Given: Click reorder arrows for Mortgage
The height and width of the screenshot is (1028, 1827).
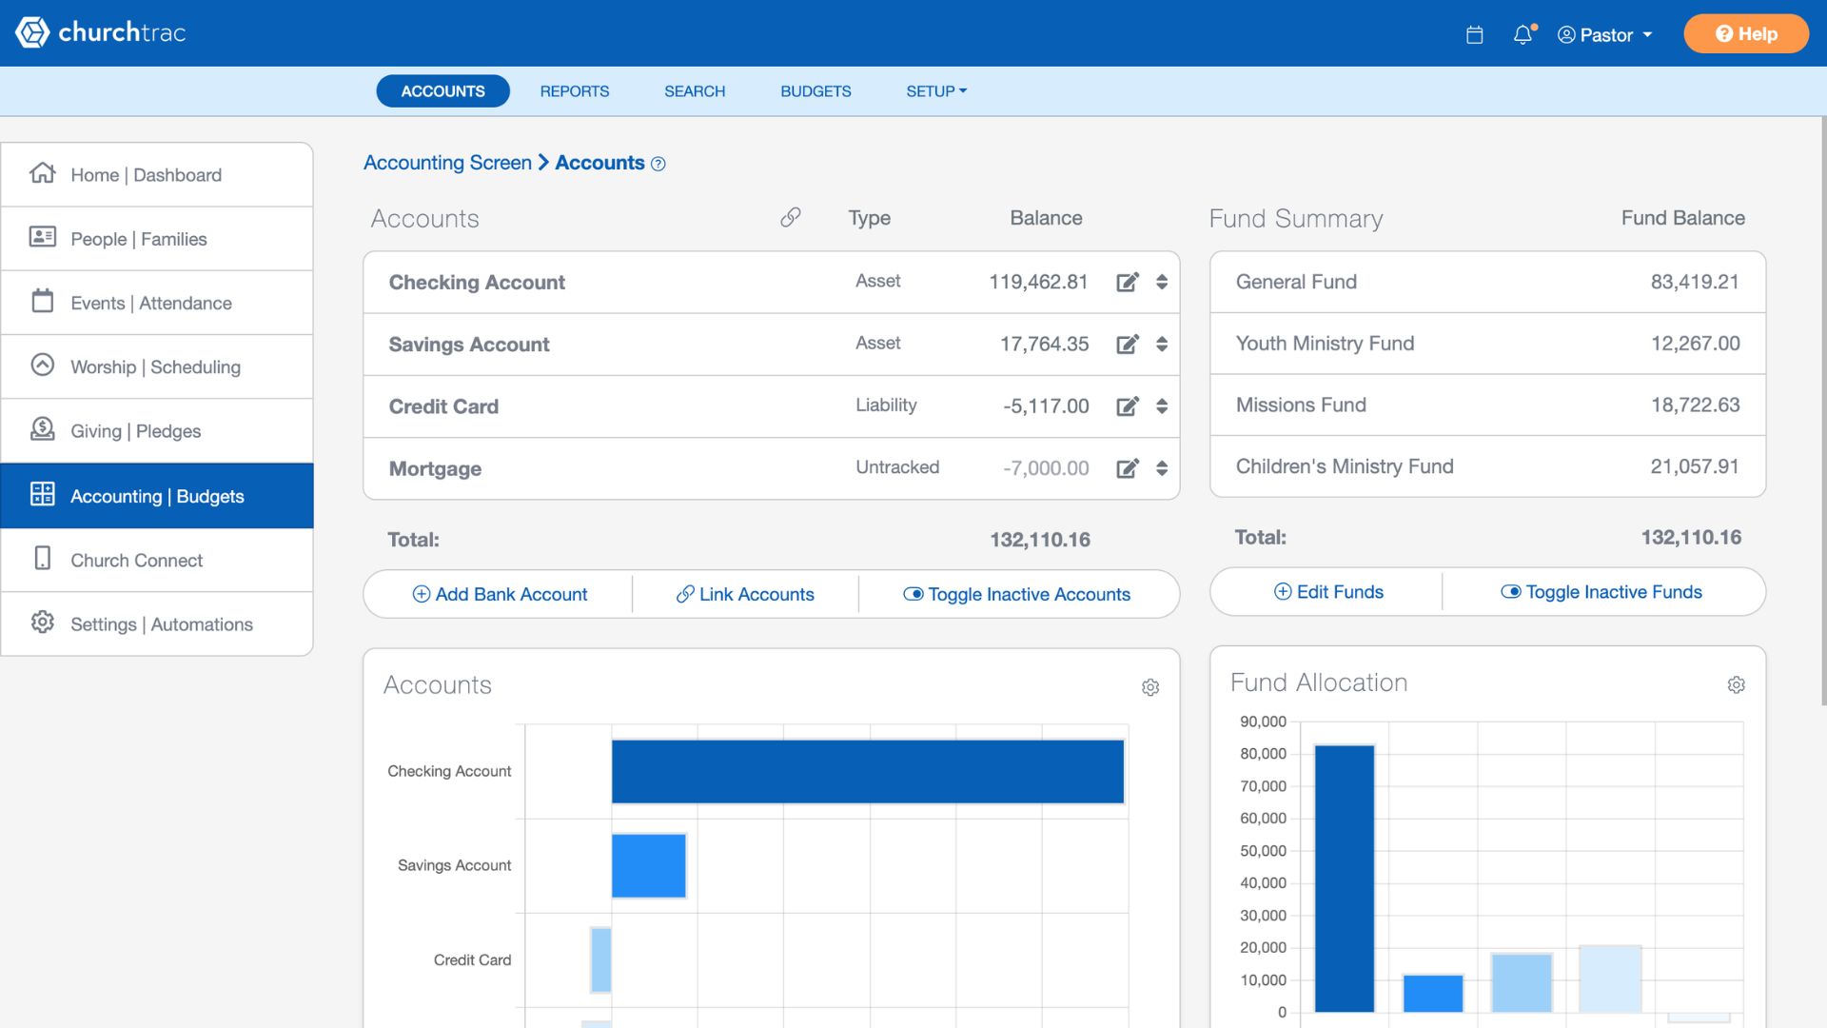Looking at the screenshot, I should tap(1162, 468).
